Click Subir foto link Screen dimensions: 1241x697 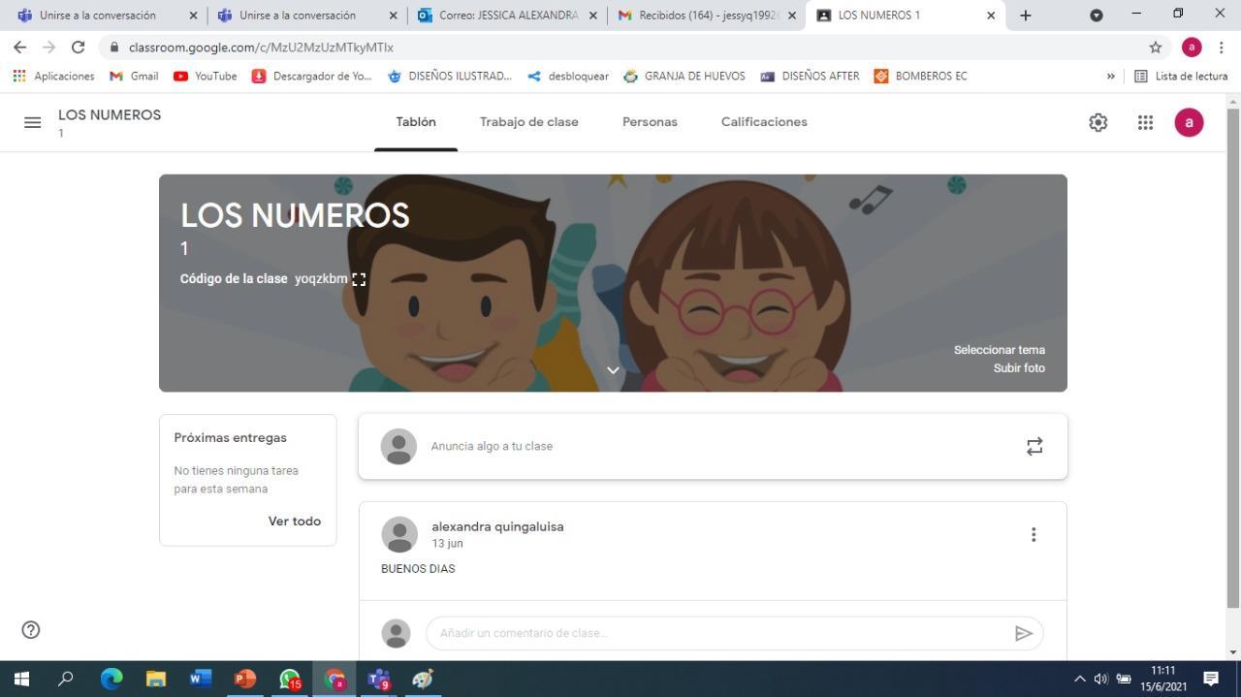coord(1019,368)
